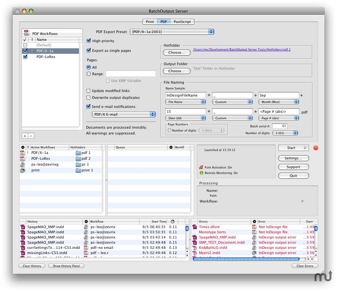Open the hotfolder path link
The width and height of the screenshot is (342, 291).
pos(241,50)
